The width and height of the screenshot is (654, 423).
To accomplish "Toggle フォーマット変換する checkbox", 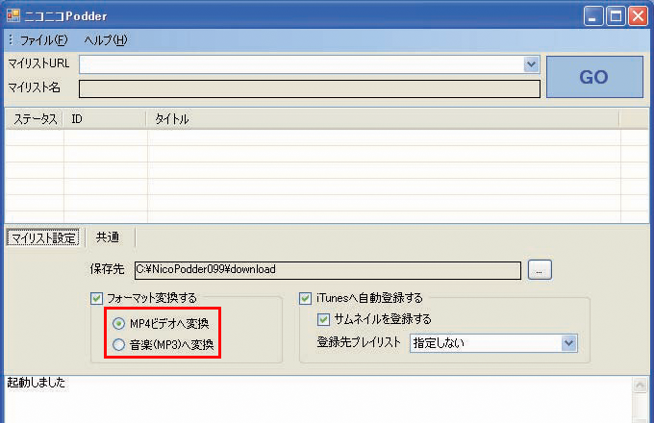I will tap(97, 298).
